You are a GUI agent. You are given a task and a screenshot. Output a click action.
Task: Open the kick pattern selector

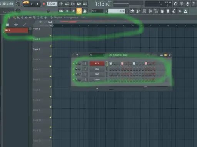pos(117,11)
